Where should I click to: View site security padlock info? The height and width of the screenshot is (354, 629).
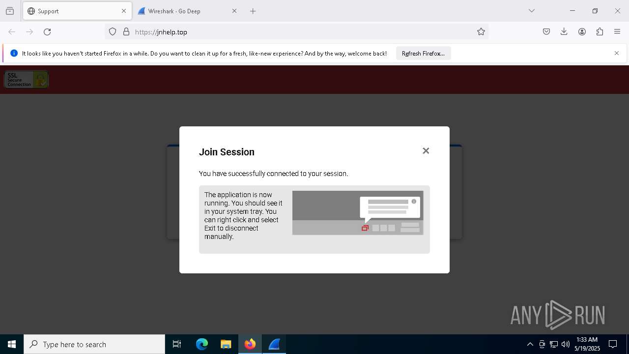tap(126, 32)
